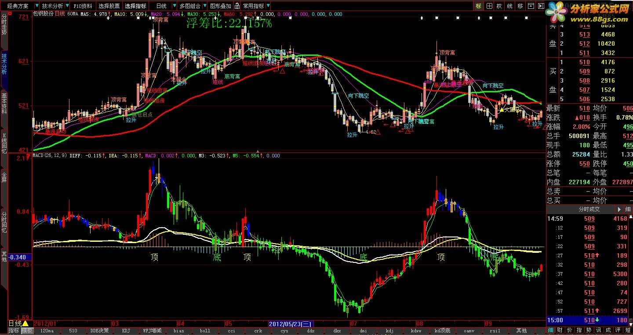Click the hide side panel arrow icon
The image size is (633, 335).
(541, 6)
